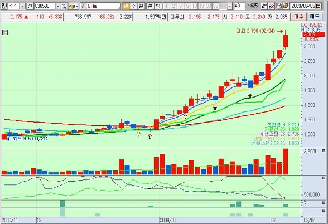Click the 2008/11 time axis label

9,221
